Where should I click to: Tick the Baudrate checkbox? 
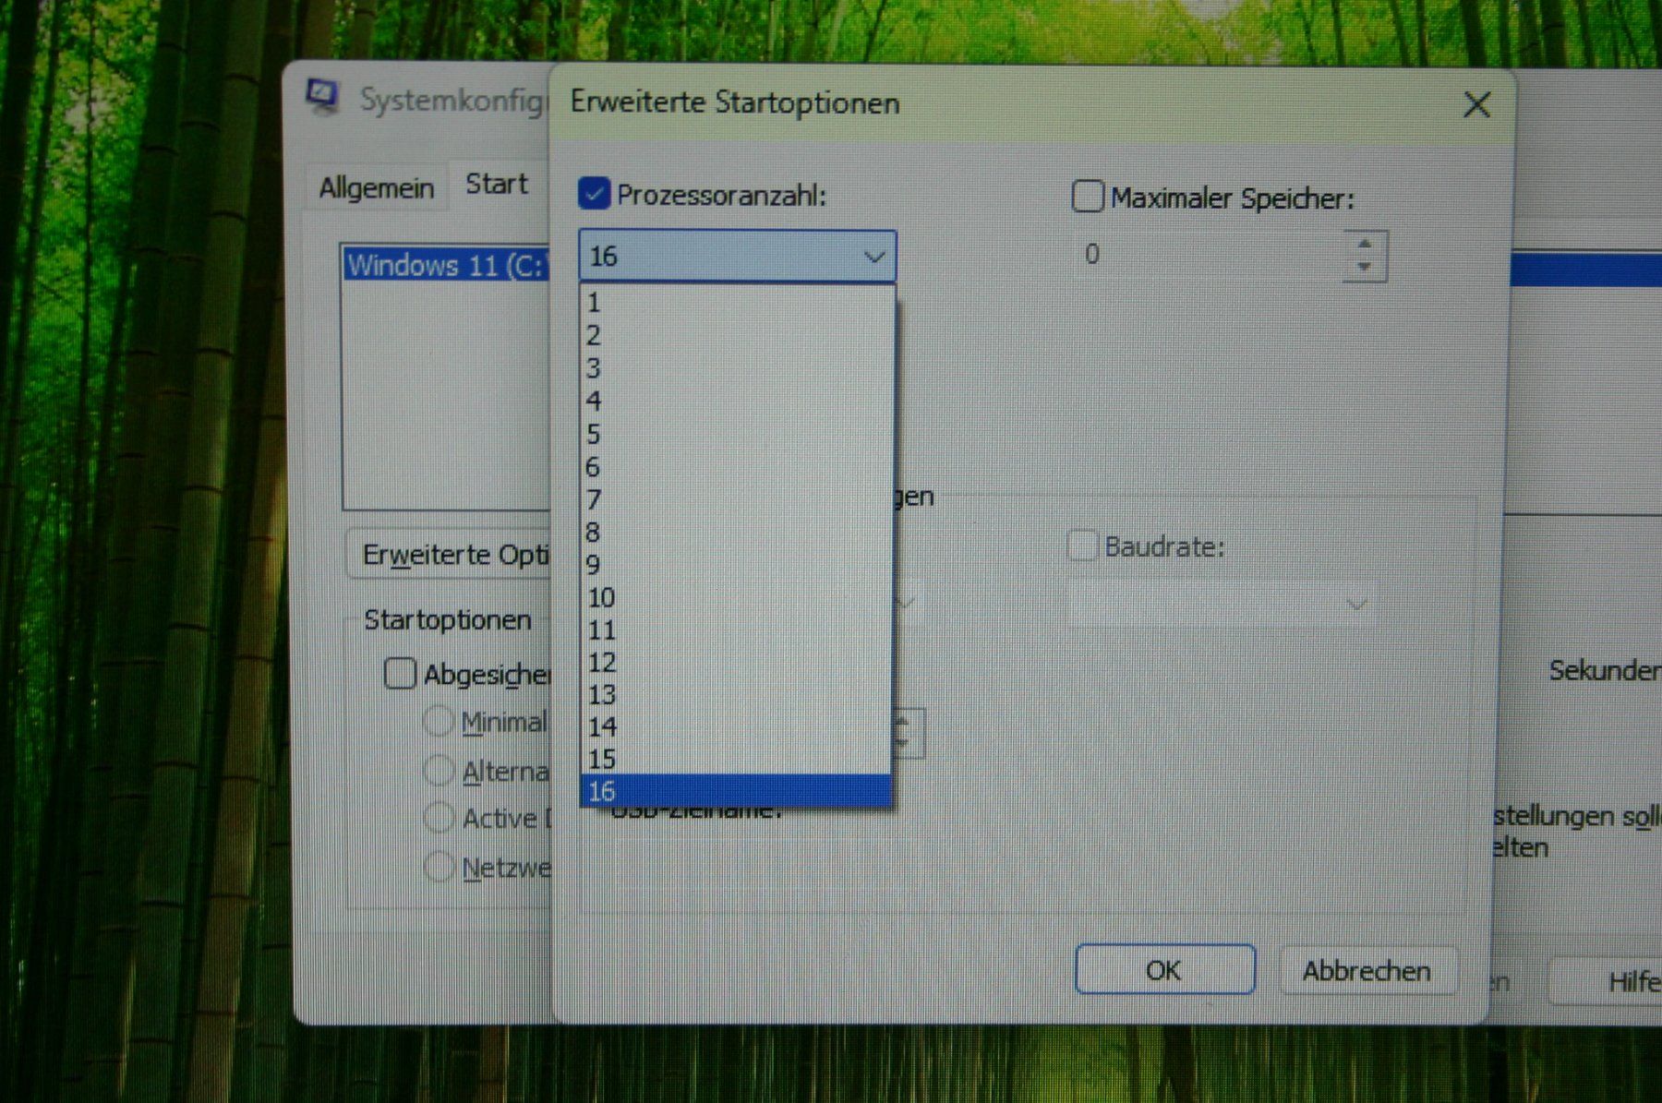(x=1082, y=546)
